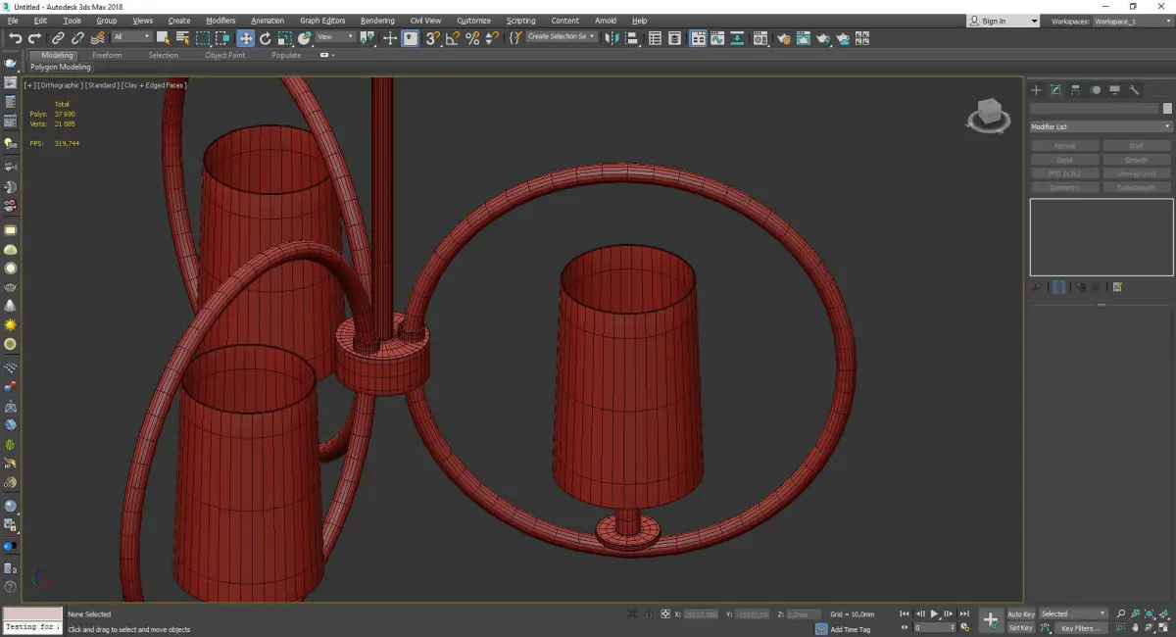
Task: Toggle Window/Crossing selection mode
Action: tap(222, 38)
